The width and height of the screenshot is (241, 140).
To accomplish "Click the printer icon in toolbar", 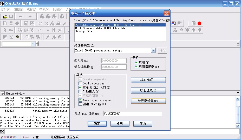I will tap(58, 23).
